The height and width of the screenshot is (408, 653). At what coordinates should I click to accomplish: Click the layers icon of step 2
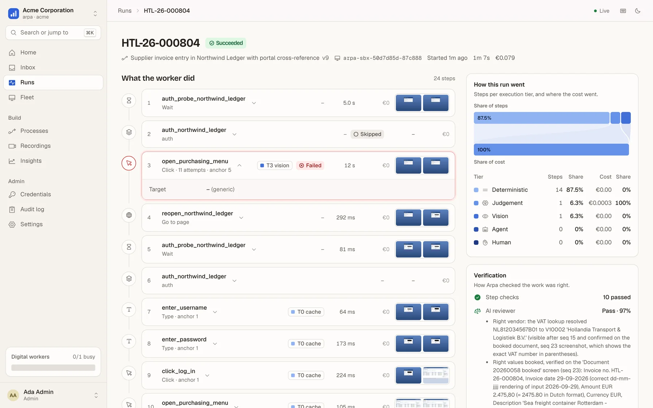tap(129, 132)
